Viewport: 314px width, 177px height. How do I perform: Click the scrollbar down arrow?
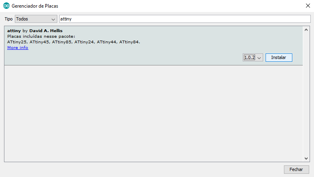306,158
